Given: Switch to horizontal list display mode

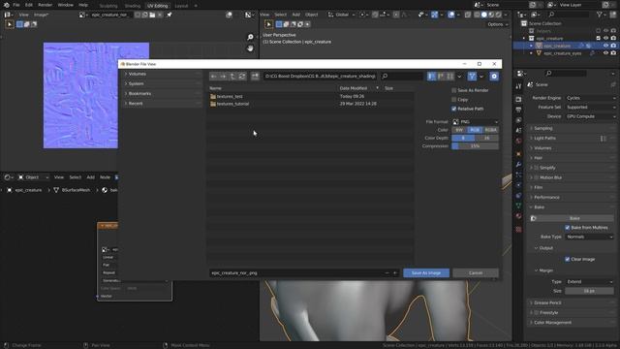Looking at the screenshot, I should point(441,76).
